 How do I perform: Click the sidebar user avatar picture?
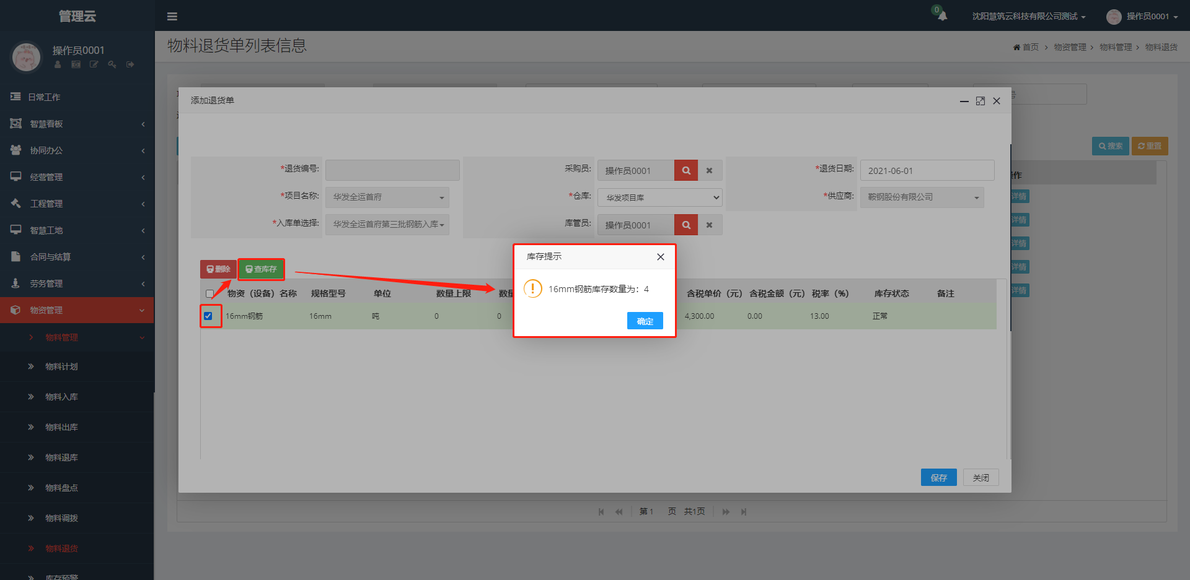pyautogui.click(x=27, y=57)
